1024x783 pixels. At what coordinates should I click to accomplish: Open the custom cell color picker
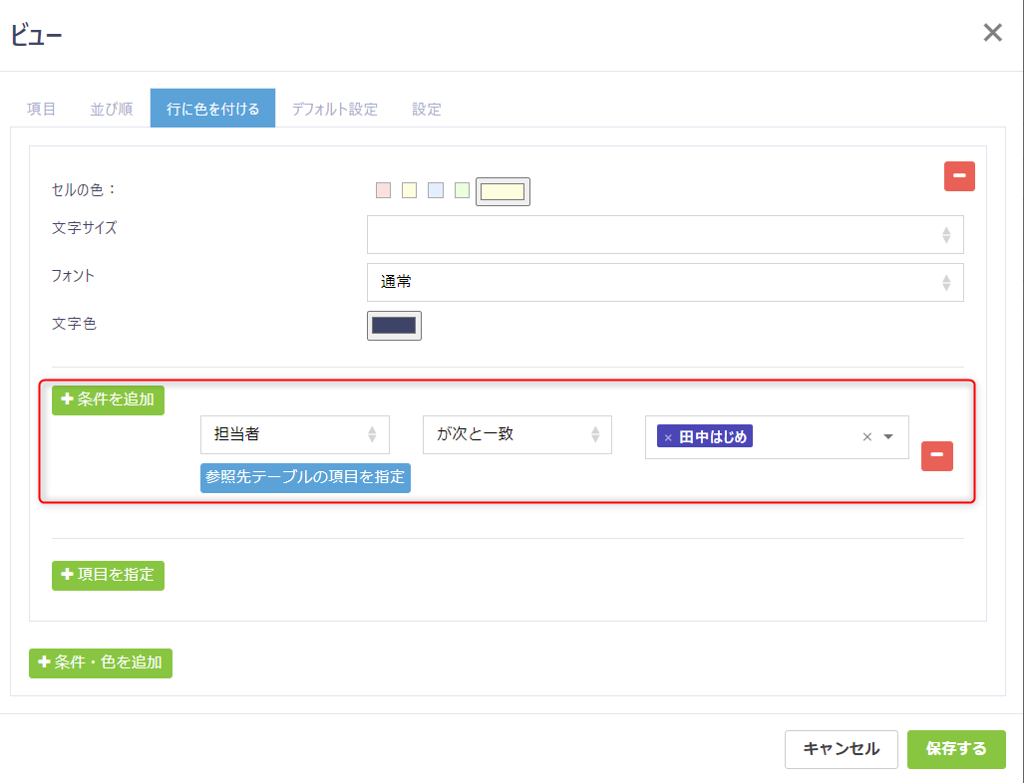[x=503, y=191]
